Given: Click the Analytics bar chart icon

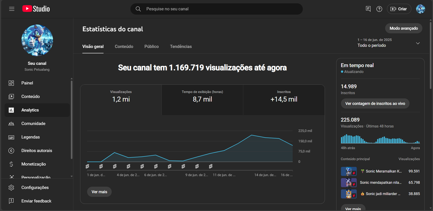Looking at the screenshot, I should click(x=11, y=110).
